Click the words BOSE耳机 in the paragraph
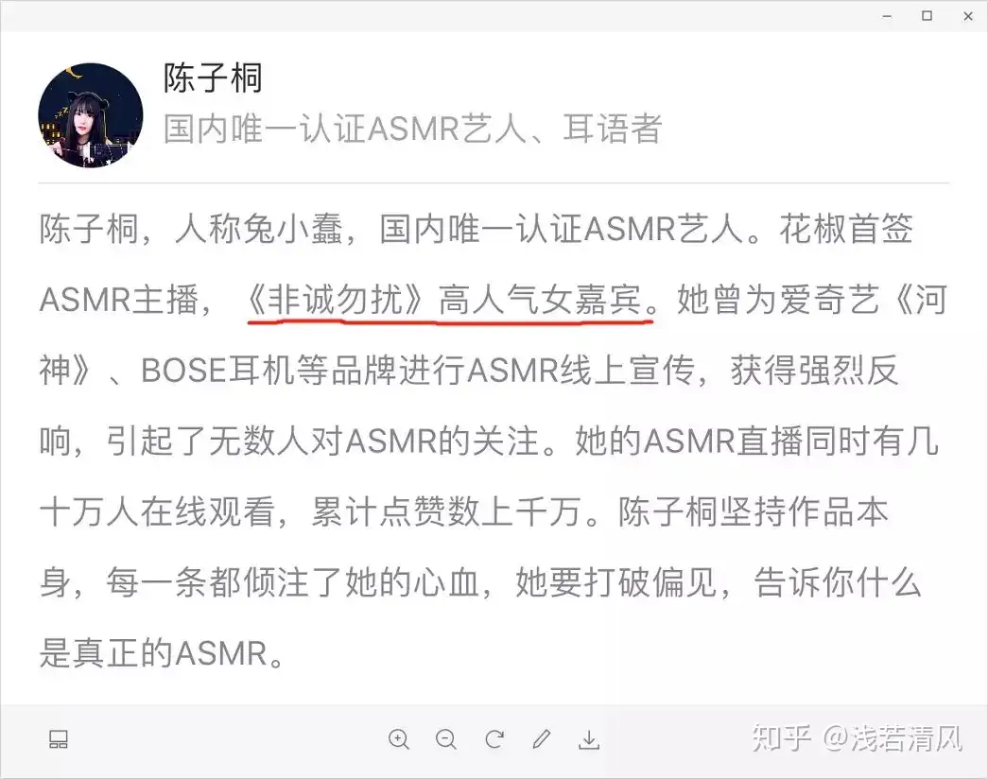Screen dimensions: 988x779 (x=217, y=370)
